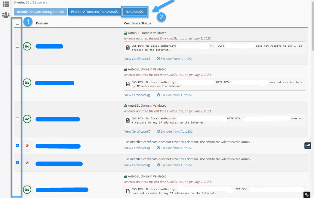This screenshot has width=314, height=198.
Task: Click Exclude from AutoSSL on the fourth domain
Action: pyautogui.click(x=174, y=148)
